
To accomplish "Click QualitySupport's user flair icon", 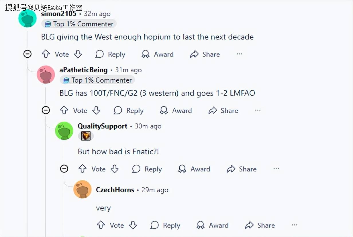I will (86, 136).
